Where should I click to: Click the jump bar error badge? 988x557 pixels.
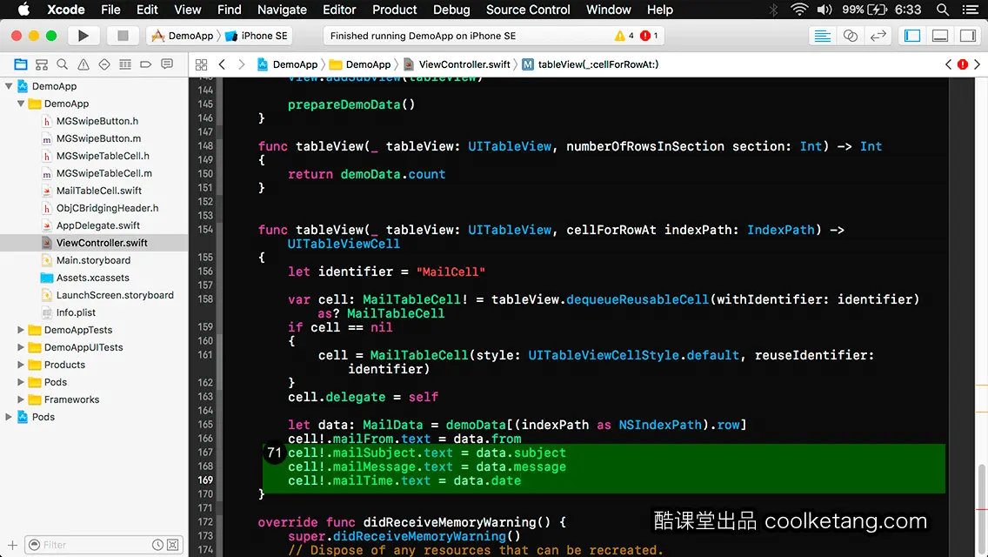(x=963, y=64)
